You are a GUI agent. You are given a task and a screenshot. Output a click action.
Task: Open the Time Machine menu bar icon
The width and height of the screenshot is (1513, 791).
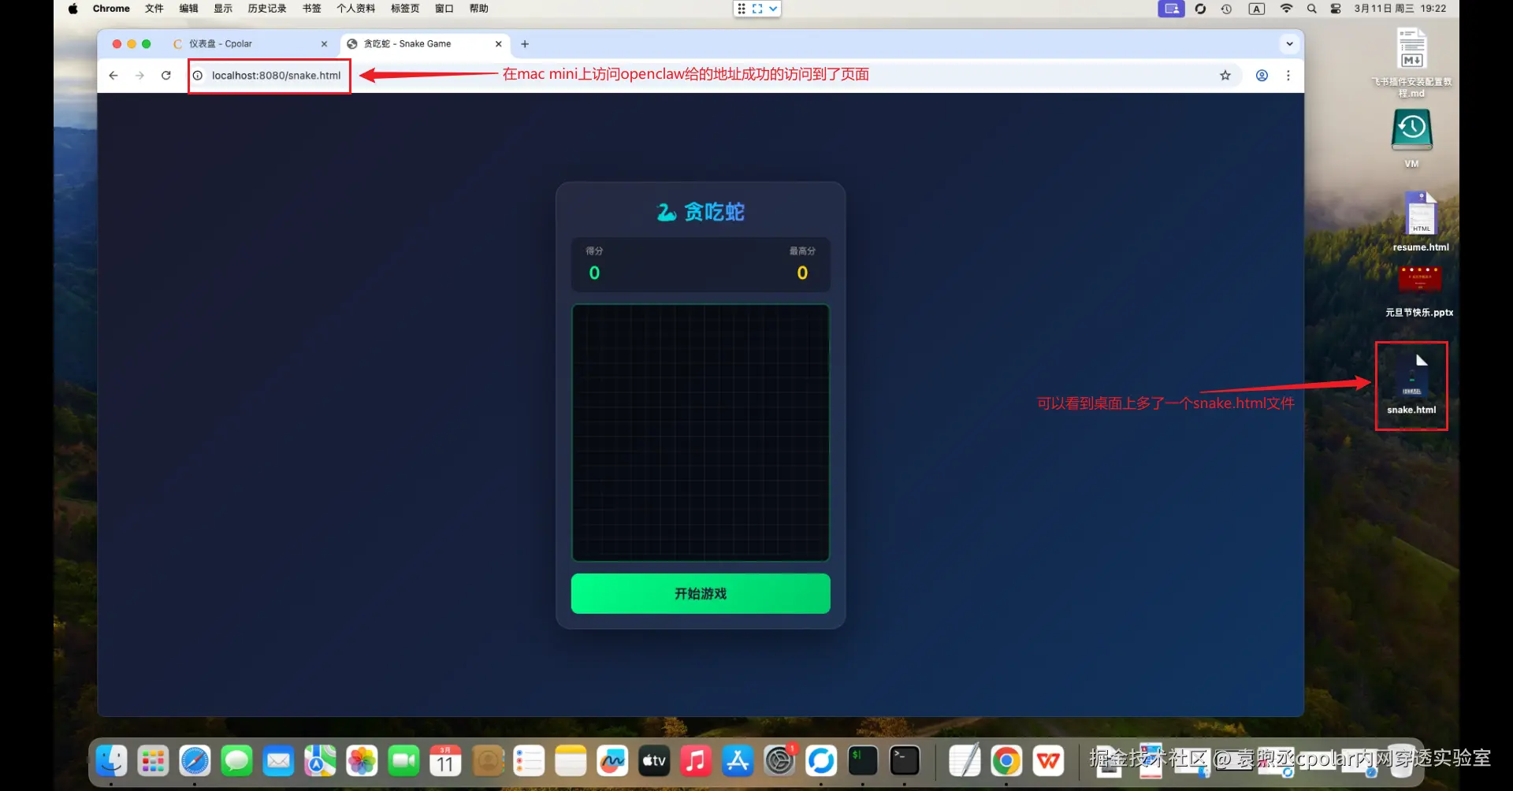(1227, 9)
